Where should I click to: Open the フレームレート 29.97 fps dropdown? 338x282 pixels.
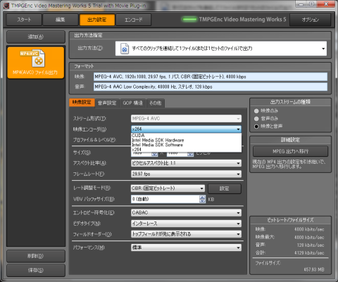pyautogui.click(x=186, y=174)
